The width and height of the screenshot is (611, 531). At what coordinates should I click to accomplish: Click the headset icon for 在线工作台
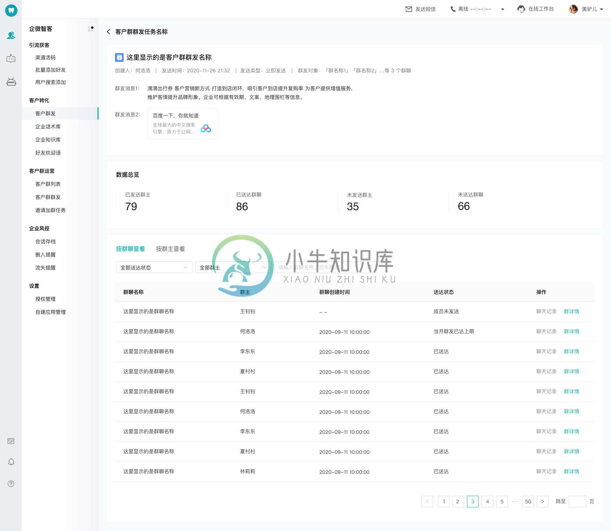(521, 9)
